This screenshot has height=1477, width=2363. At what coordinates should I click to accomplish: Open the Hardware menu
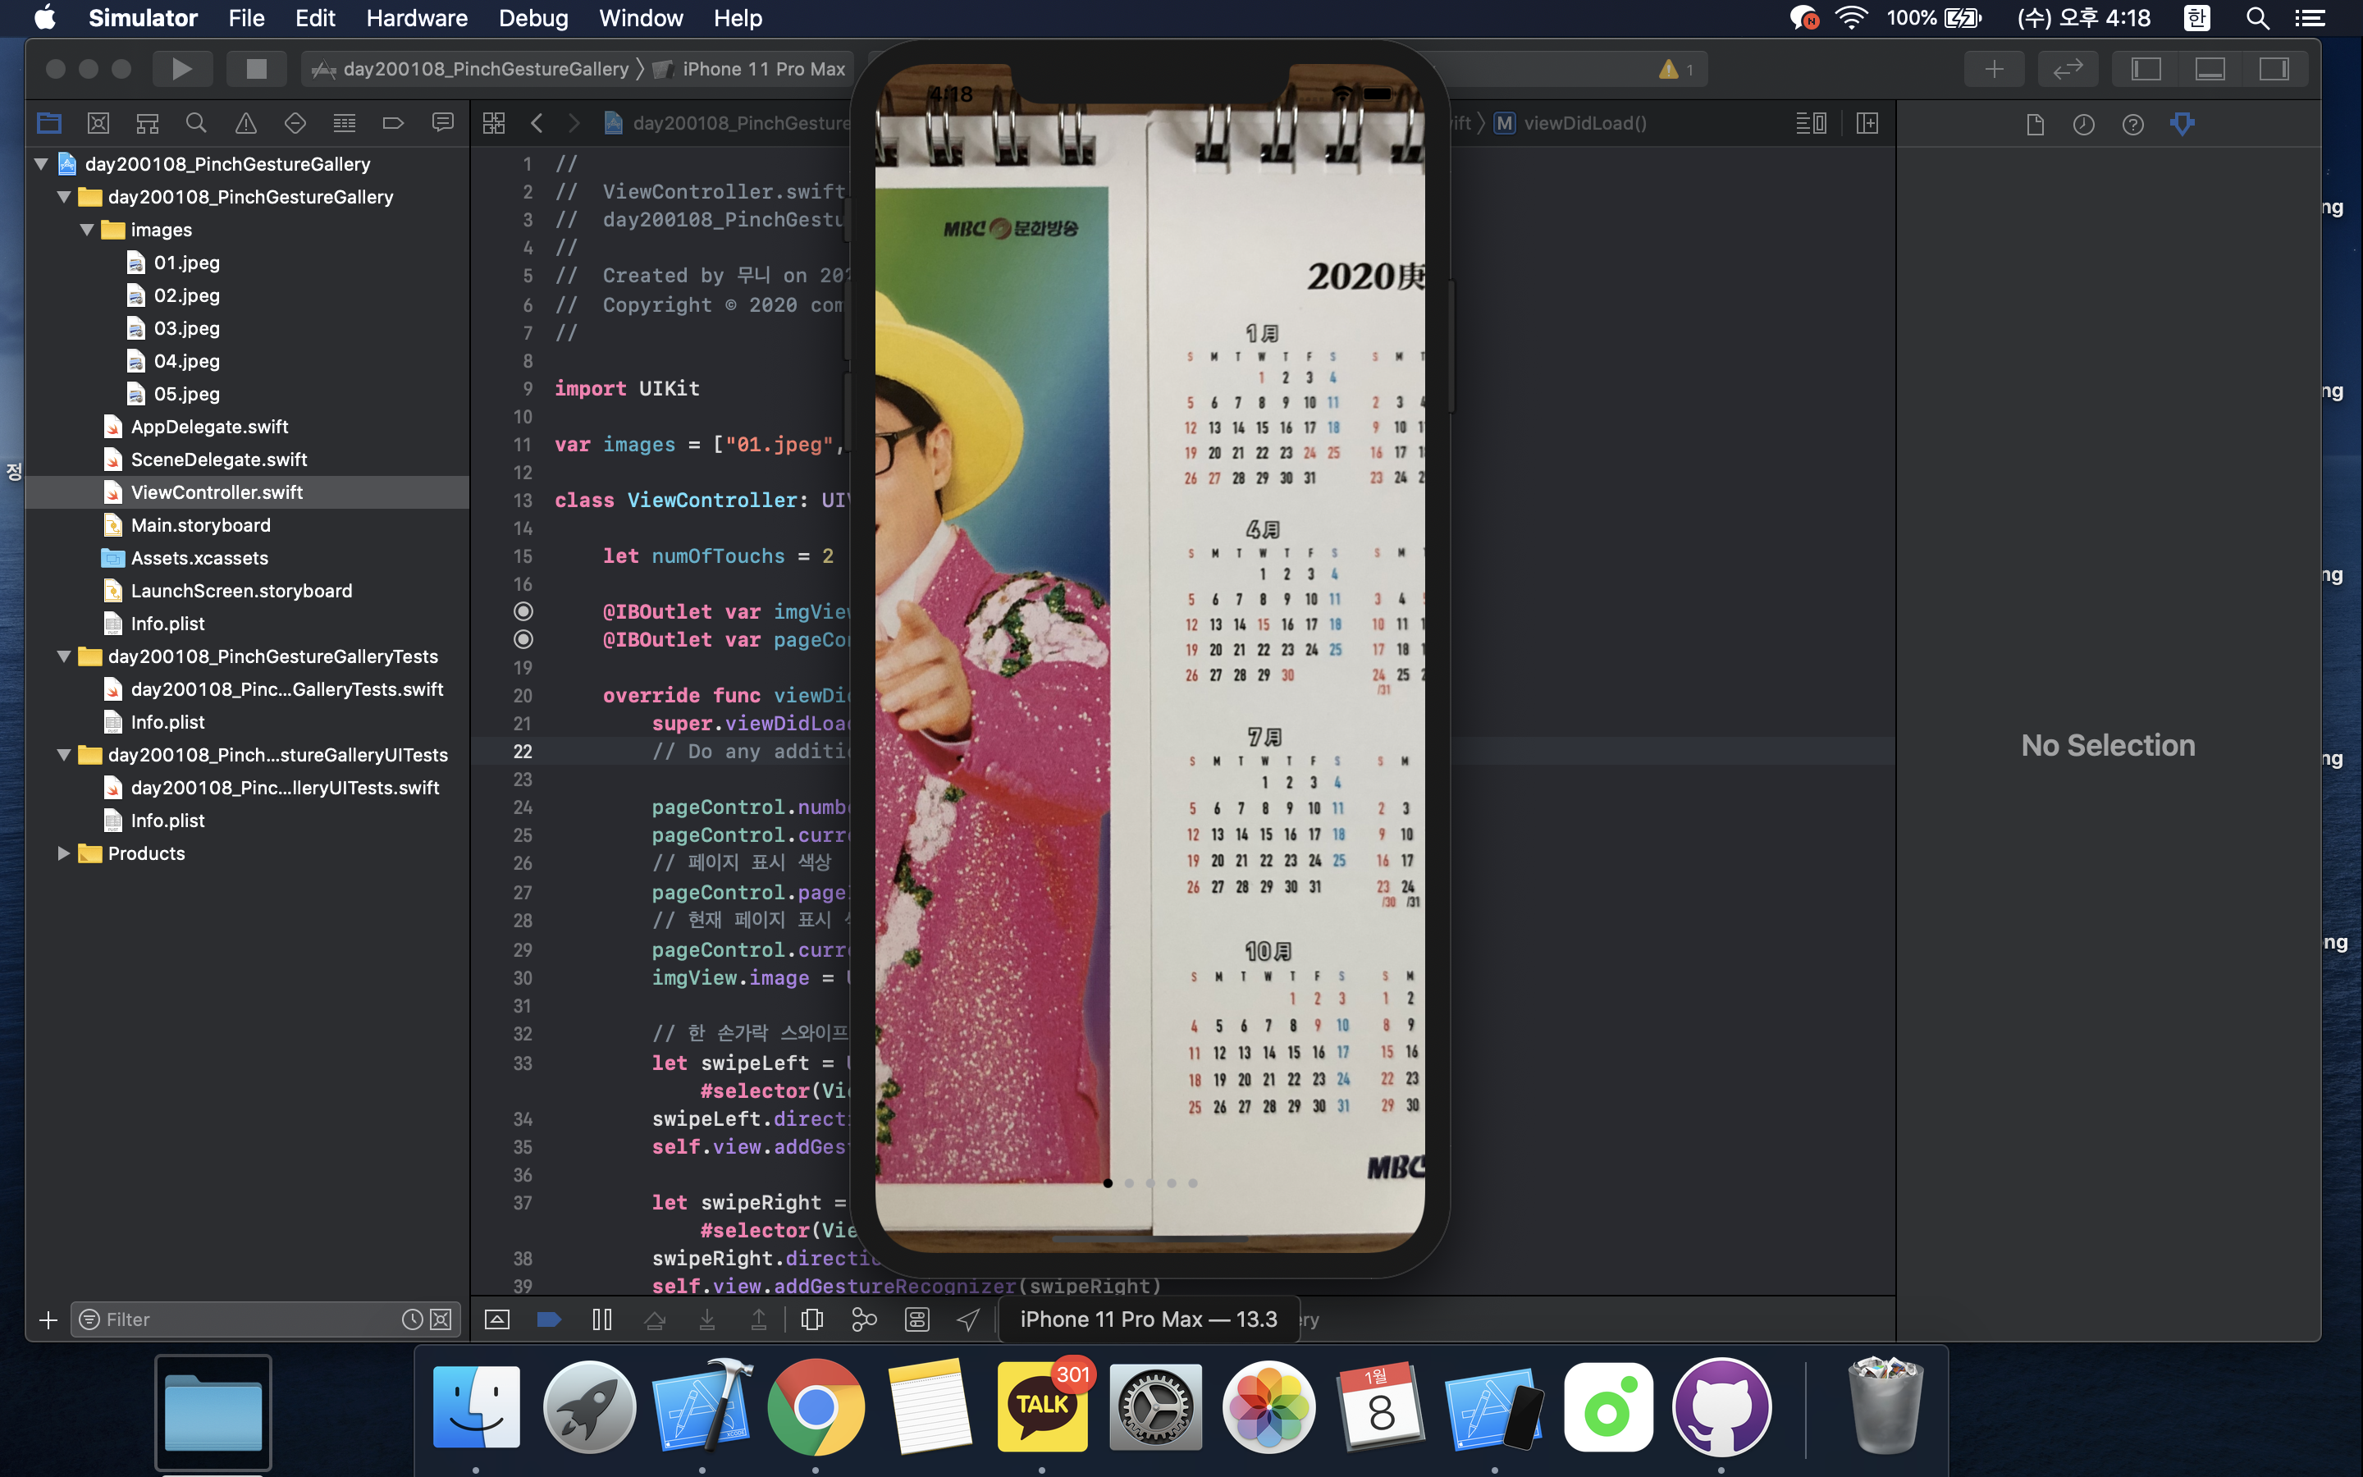point(417,17)
